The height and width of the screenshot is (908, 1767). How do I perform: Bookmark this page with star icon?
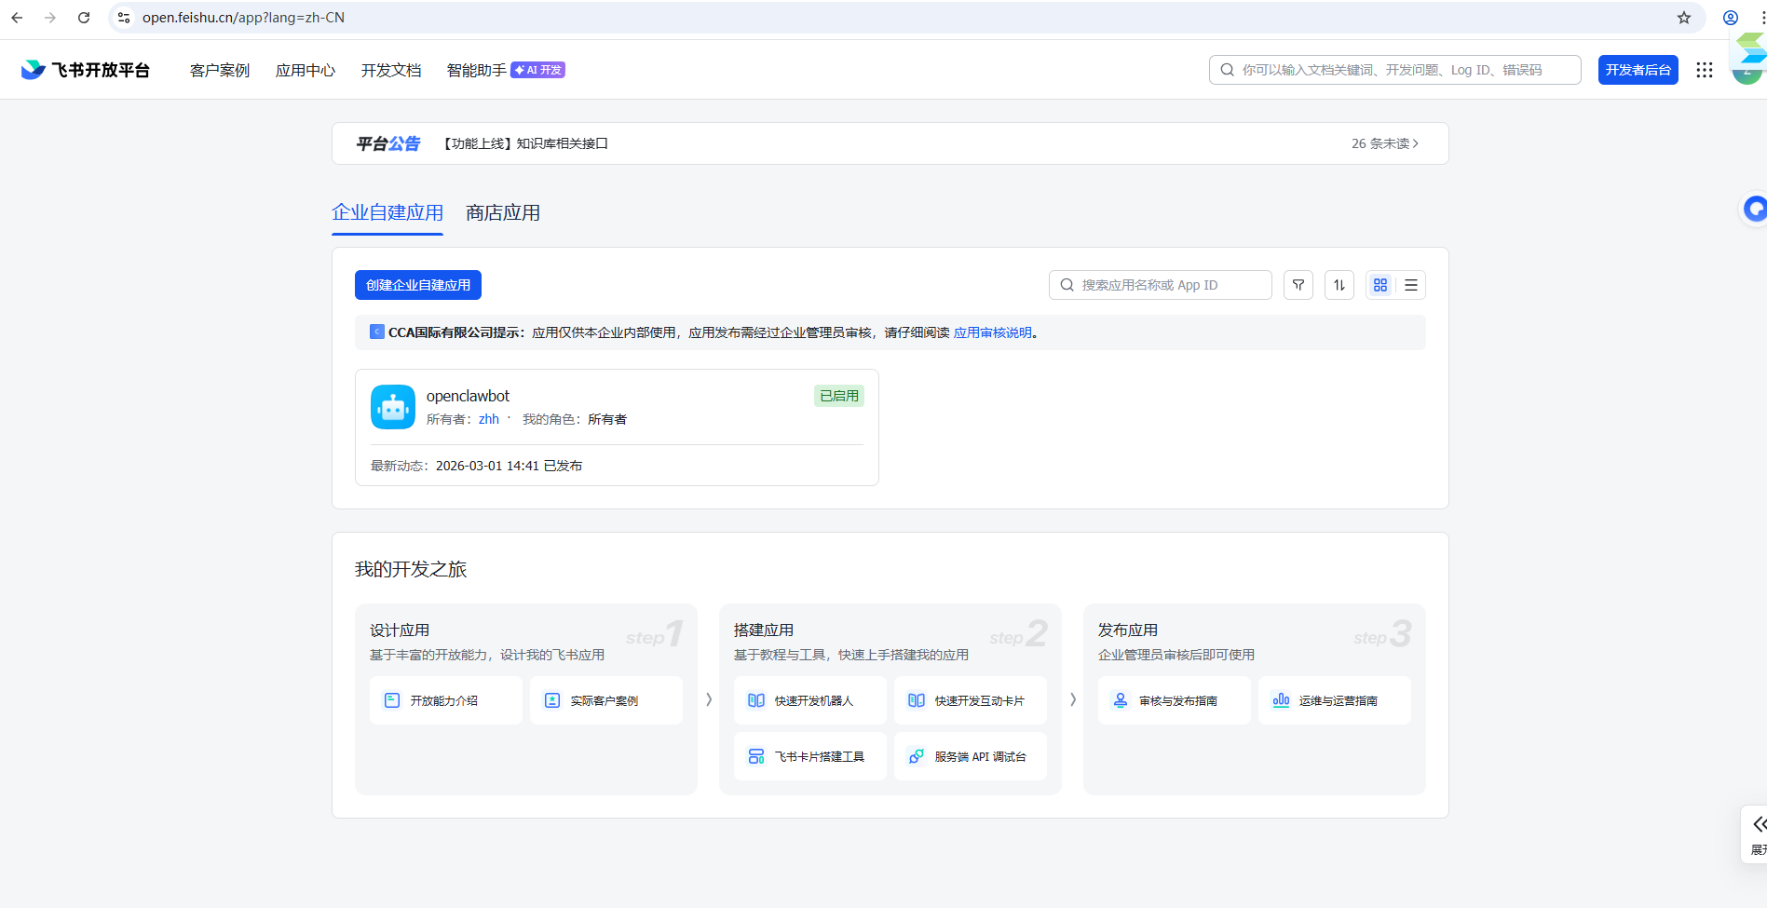[1684, 18]
